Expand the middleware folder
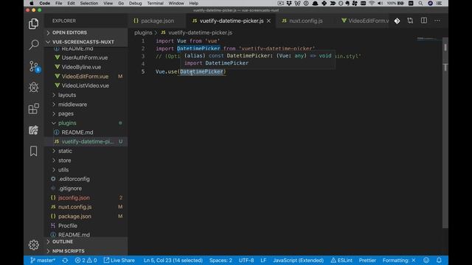Screen dimensions: 472x265 coord(86,105)
